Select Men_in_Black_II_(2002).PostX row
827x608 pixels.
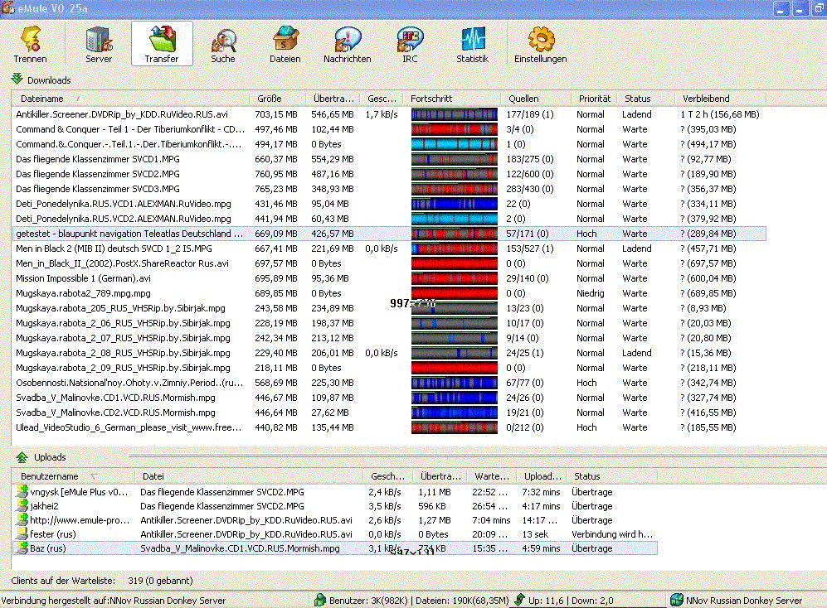point(389,263)
